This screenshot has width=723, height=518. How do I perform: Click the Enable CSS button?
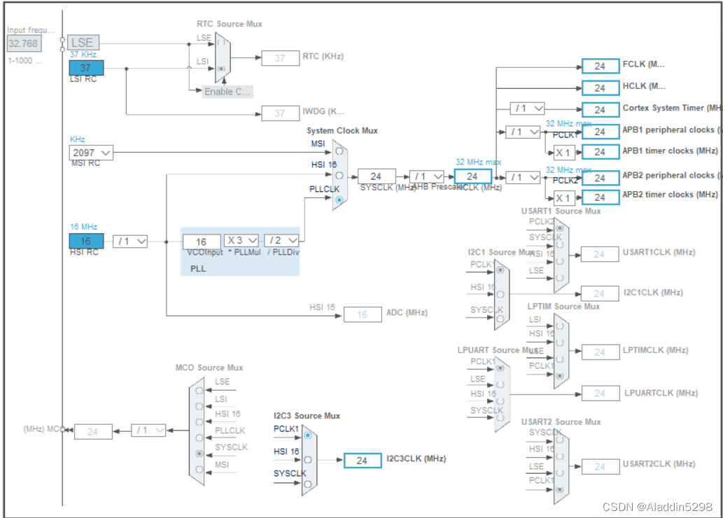227,91
